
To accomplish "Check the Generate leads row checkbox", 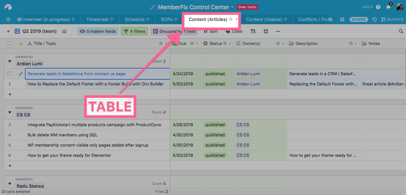I will click(9, 74).
